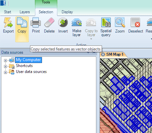
Task: Click the application logo icon
Action: click(3, 3)
